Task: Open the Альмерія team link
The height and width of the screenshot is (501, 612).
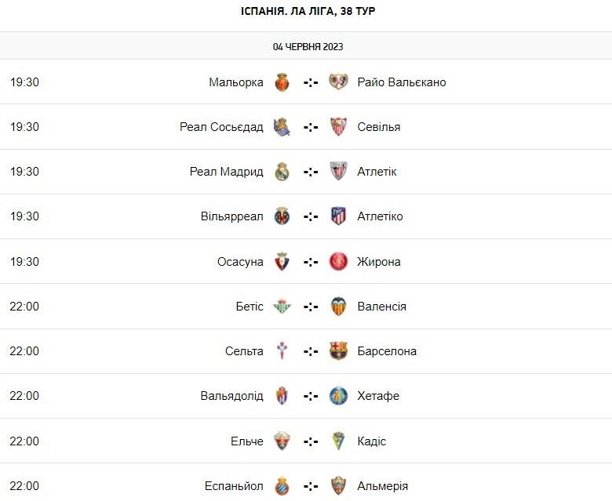Action: click(382, 486)
